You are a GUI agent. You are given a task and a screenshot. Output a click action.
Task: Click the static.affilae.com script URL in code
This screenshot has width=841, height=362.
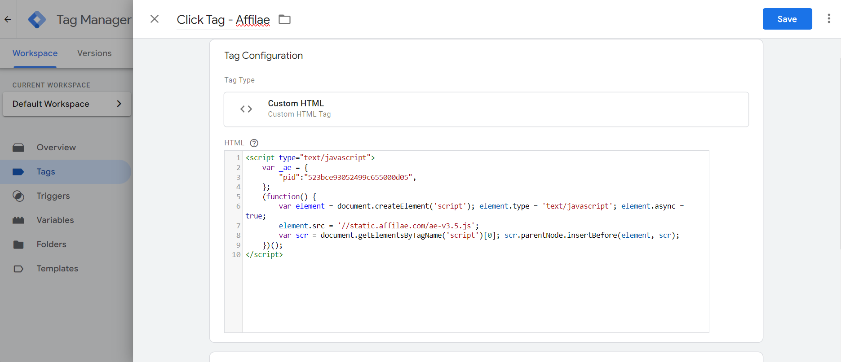tap(406, 226)
